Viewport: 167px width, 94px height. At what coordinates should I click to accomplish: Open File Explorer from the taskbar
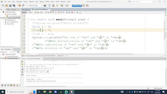click(45, 92)
